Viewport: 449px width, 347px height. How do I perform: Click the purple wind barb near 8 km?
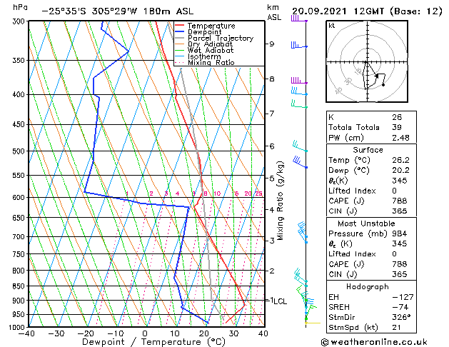[299, 81]
